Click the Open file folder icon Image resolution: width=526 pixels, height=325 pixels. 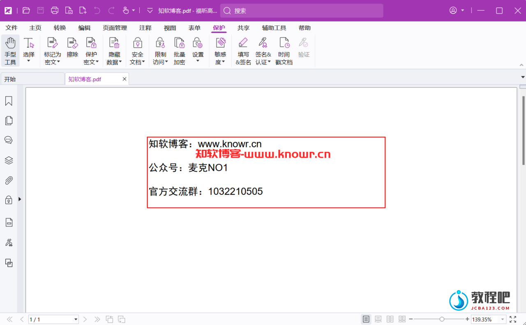pos(26,11)
